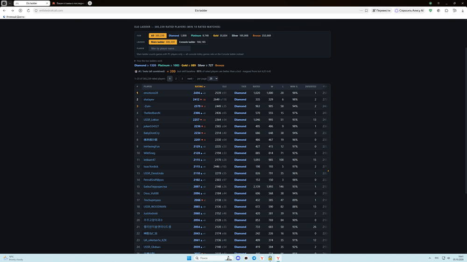The image size is (467, 262).
Task: Open player USSR_Lektor profile
Action: [x=151, y=120]
